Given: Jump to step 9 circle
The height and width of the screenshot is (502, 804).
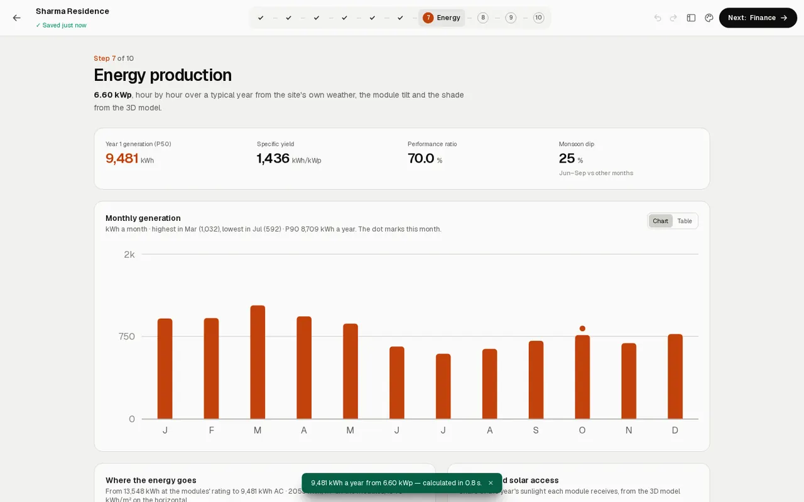Looking at the screenshot, I should [511, 18].
